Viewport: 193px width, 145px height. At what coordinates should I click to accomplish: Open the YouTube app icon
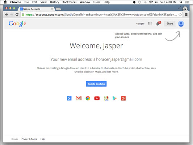(97, 98)
